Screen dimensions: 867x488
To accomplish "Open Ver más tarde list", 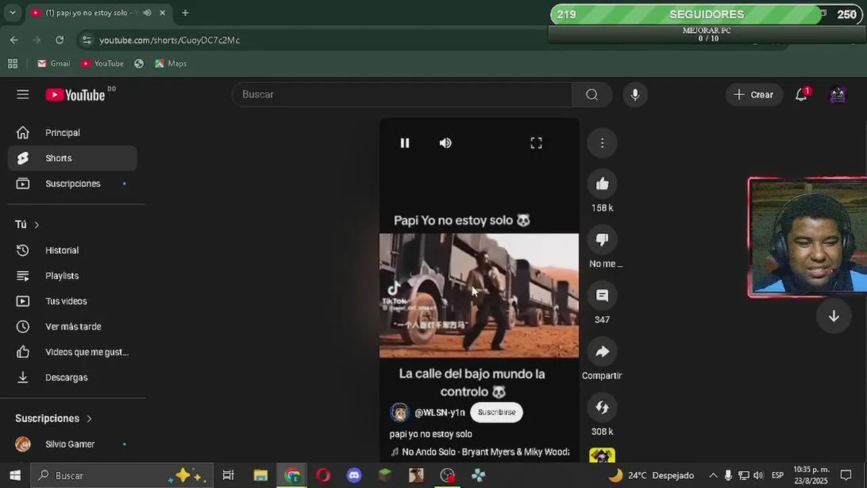I will tap(72, 327).
